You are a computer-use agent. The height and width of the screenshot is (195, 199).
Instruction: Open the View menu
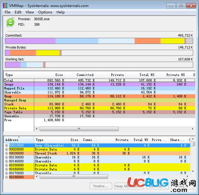point(30,12)
